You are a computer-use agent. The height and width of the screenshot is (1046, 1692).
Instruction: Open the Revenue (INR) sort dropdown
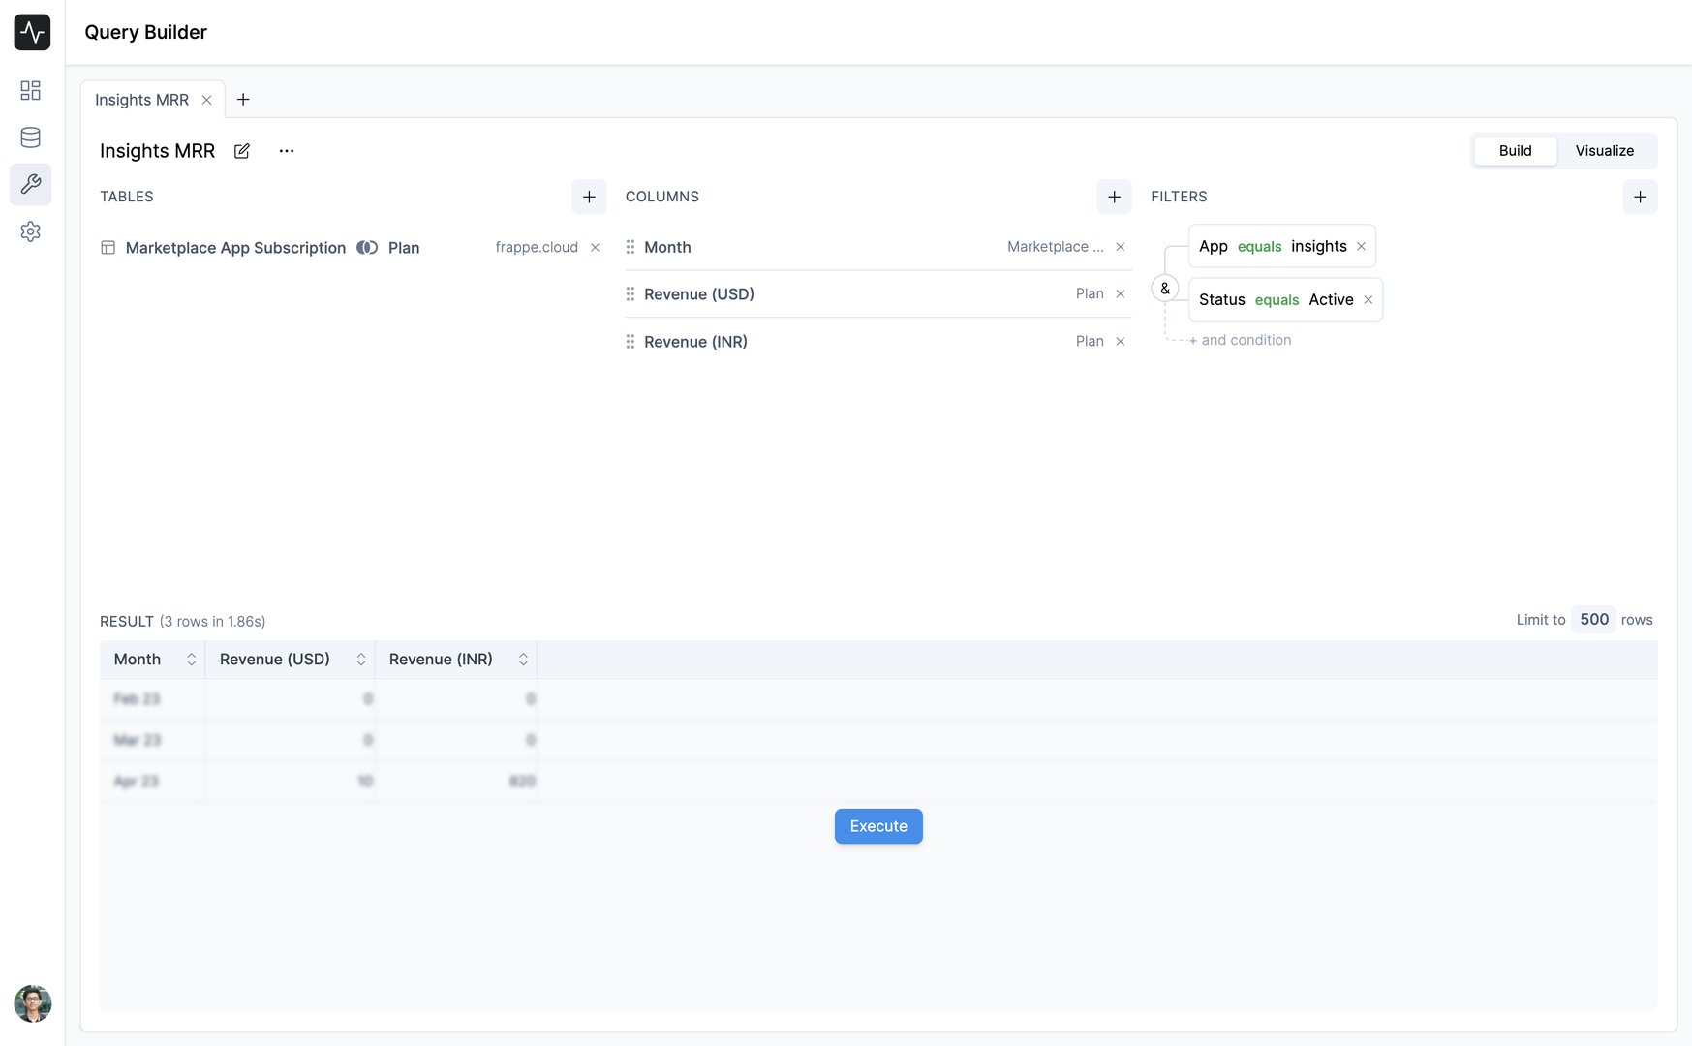point(523,659)
